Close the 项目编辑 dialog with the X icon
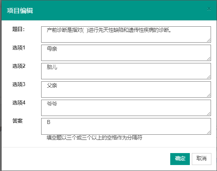Image resolution: width=217 pixels, height=171 pixels. 209,9
